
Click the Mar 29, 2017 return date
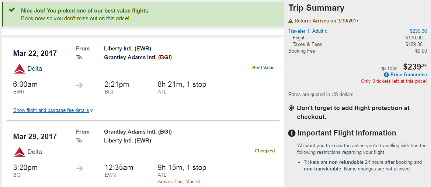[x=35, y=137]
